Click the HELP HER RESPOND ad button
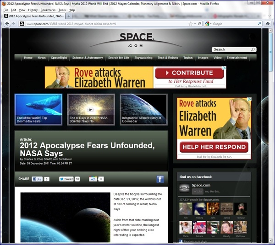 pos(214,147)
